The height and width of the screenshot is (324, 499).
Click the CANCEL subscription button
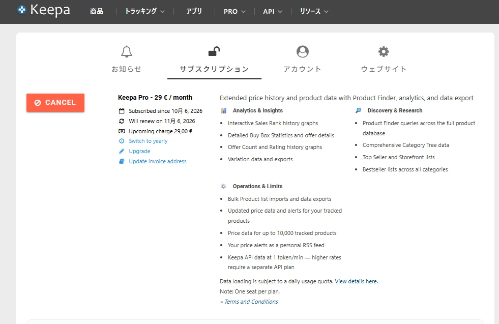[55, 102]
